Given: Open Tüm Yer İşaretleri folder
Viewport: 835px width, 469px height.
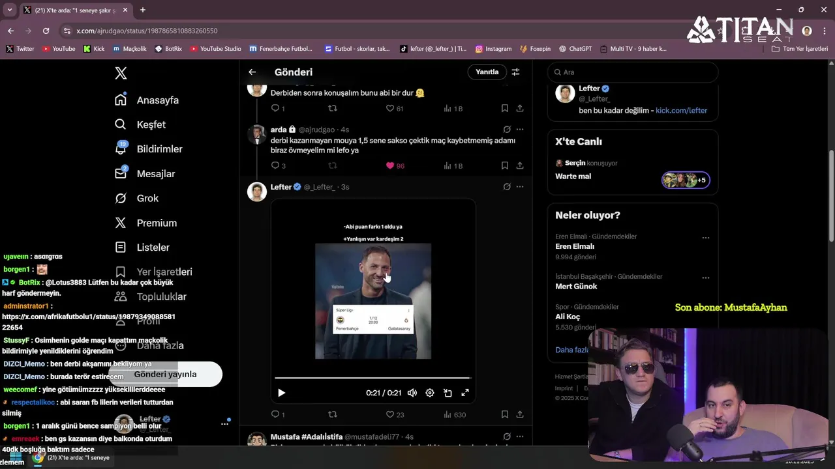Looking at the screenshot, I should pos(800,49).
